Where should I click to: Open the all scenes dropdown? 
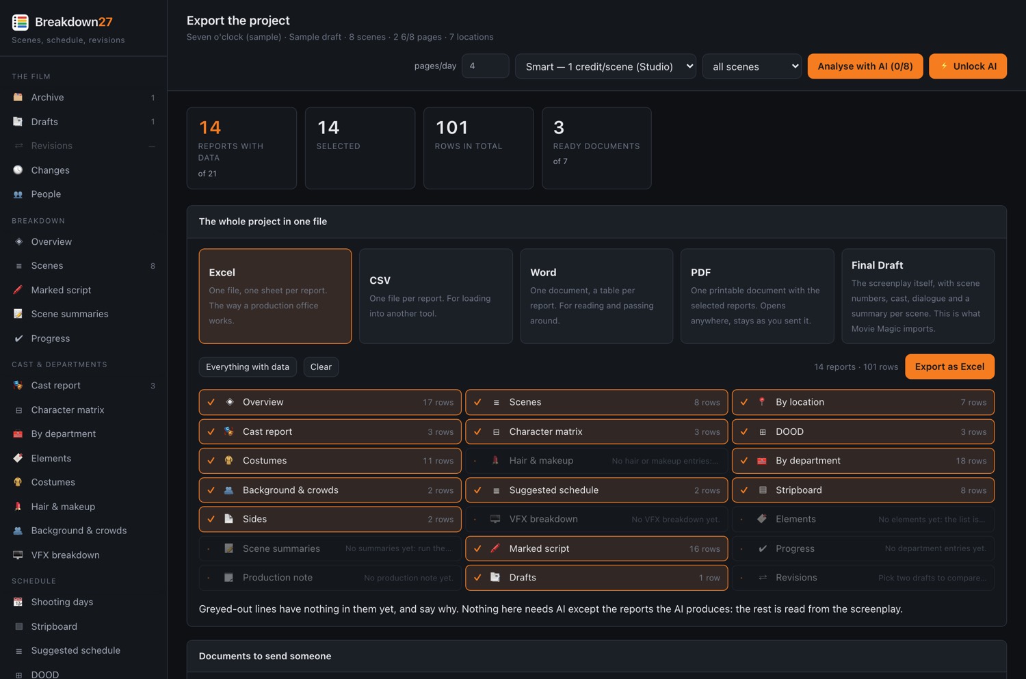[752, 66]
